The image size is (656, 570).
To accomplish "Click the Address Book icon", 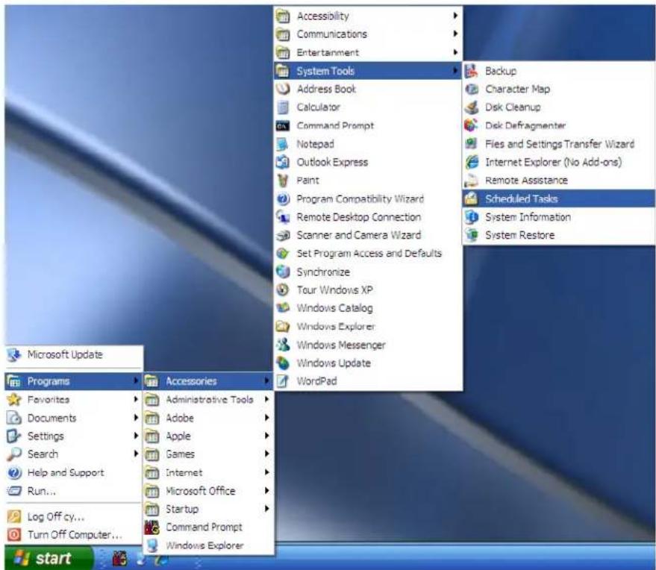I will pos(284,89).
